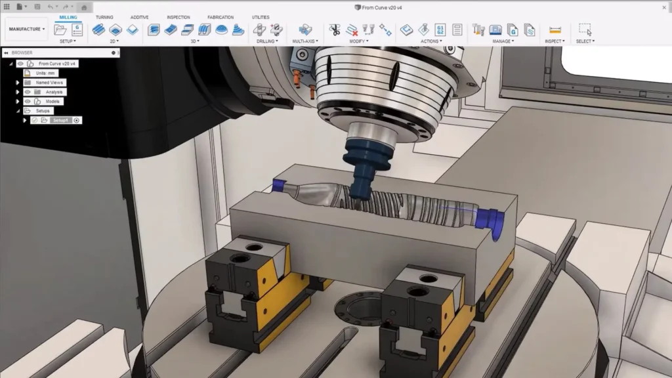Select the Multi-Axis machining icon
This screenshot has width=672, height=378.
[x=305, y=30]
